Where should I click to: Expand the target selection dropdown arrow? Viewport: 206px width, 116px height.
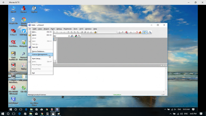(69, 36)
